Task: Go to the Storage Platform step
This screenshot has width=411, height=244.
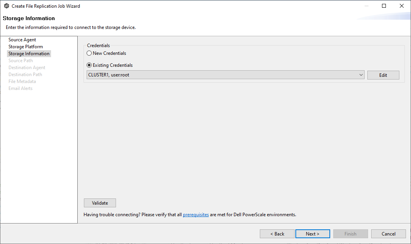Action: tap(26, 47)
